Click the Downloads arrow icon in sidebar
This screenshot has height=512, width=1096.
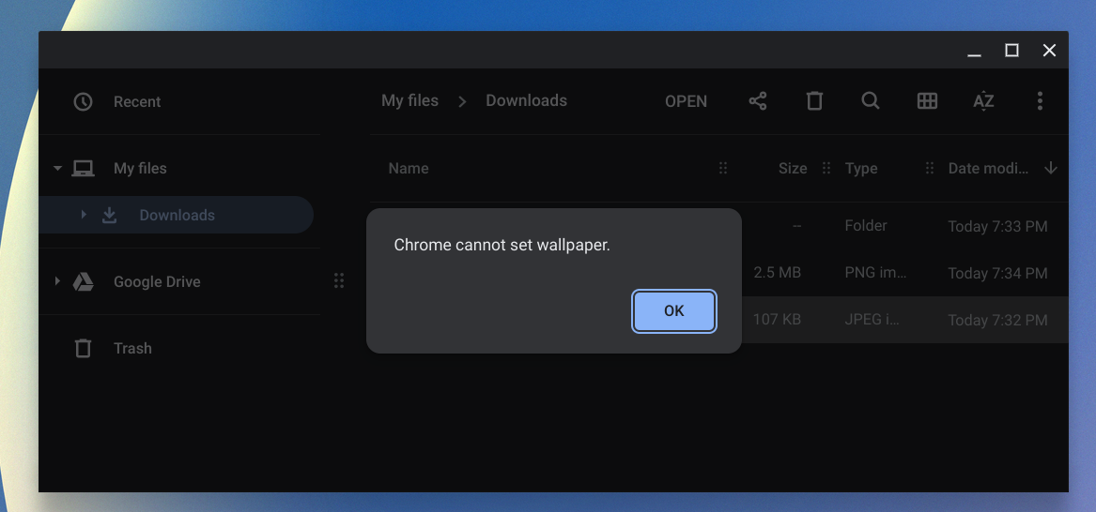point(109,215)
